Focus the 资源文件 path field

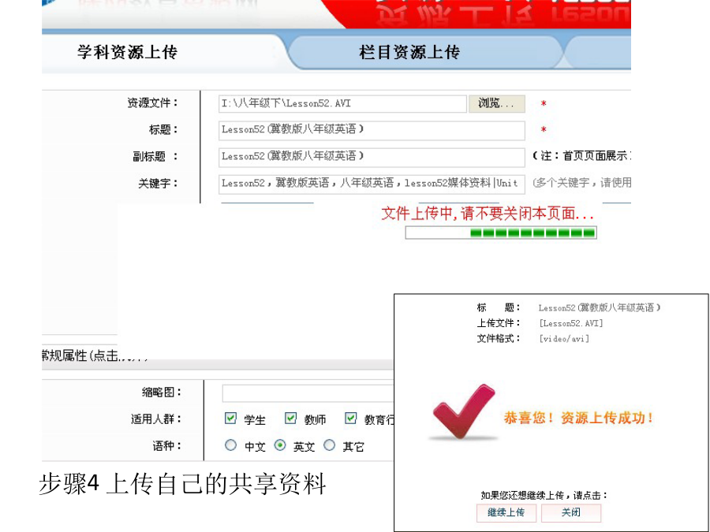click(x=342, y=103)
